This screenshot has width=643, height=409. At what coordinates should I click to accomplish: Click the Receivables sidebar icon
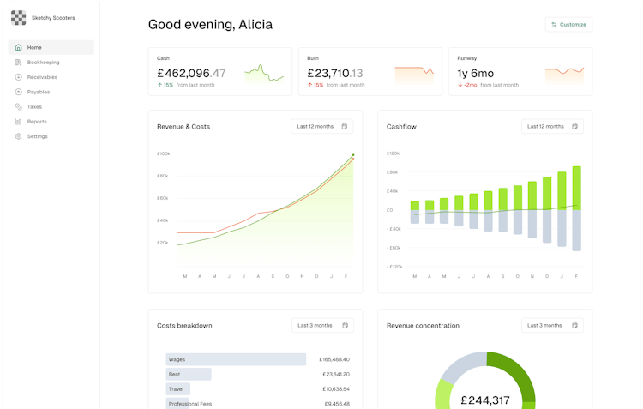click(19, 77)
